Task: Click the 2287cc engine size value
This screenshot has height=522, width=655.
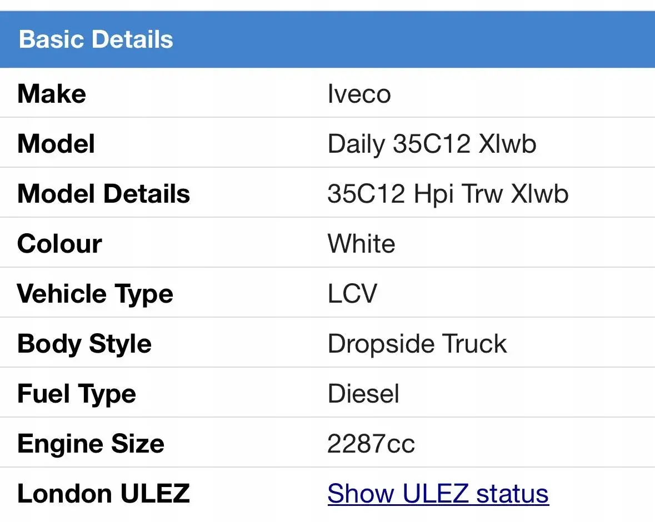Action: 371,444
